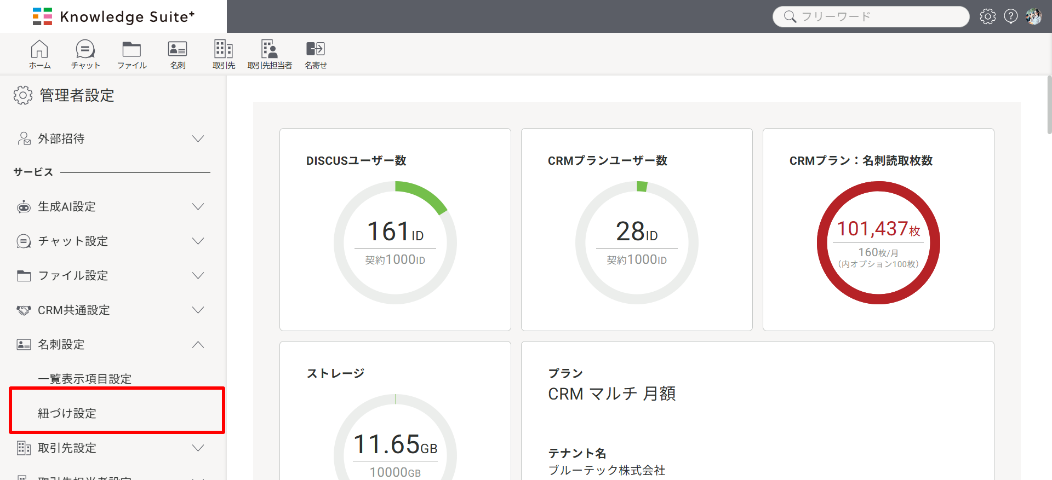The width and height of the screenshot is (1052, 480).
Task: Click the 160枚/月 quota text
Action: coord(878,252)
